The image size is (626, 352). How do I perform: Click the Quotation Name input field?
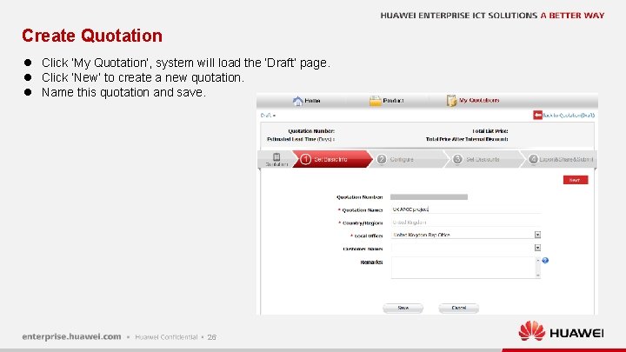pos(466,209)
